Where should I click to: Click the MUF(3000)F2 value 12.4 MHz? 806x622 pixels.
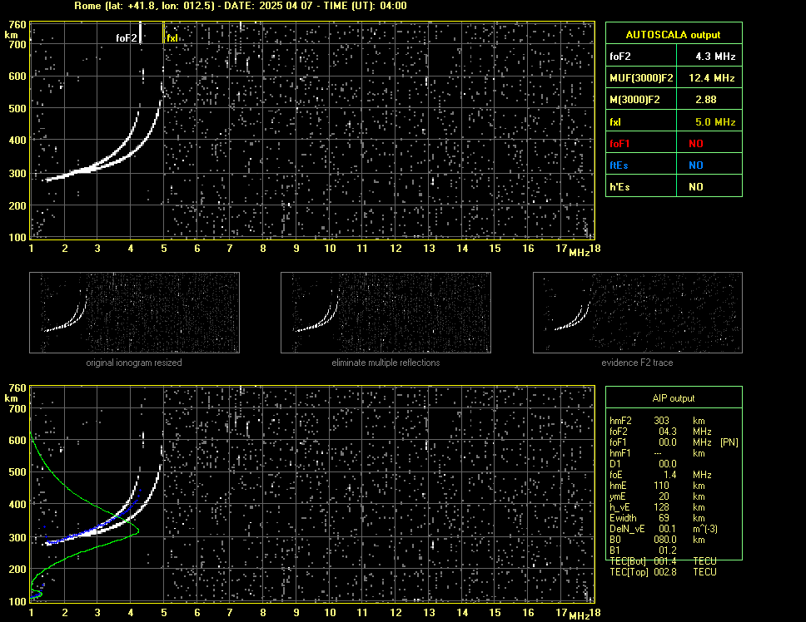pyautogui.click(x=712, y=78)
